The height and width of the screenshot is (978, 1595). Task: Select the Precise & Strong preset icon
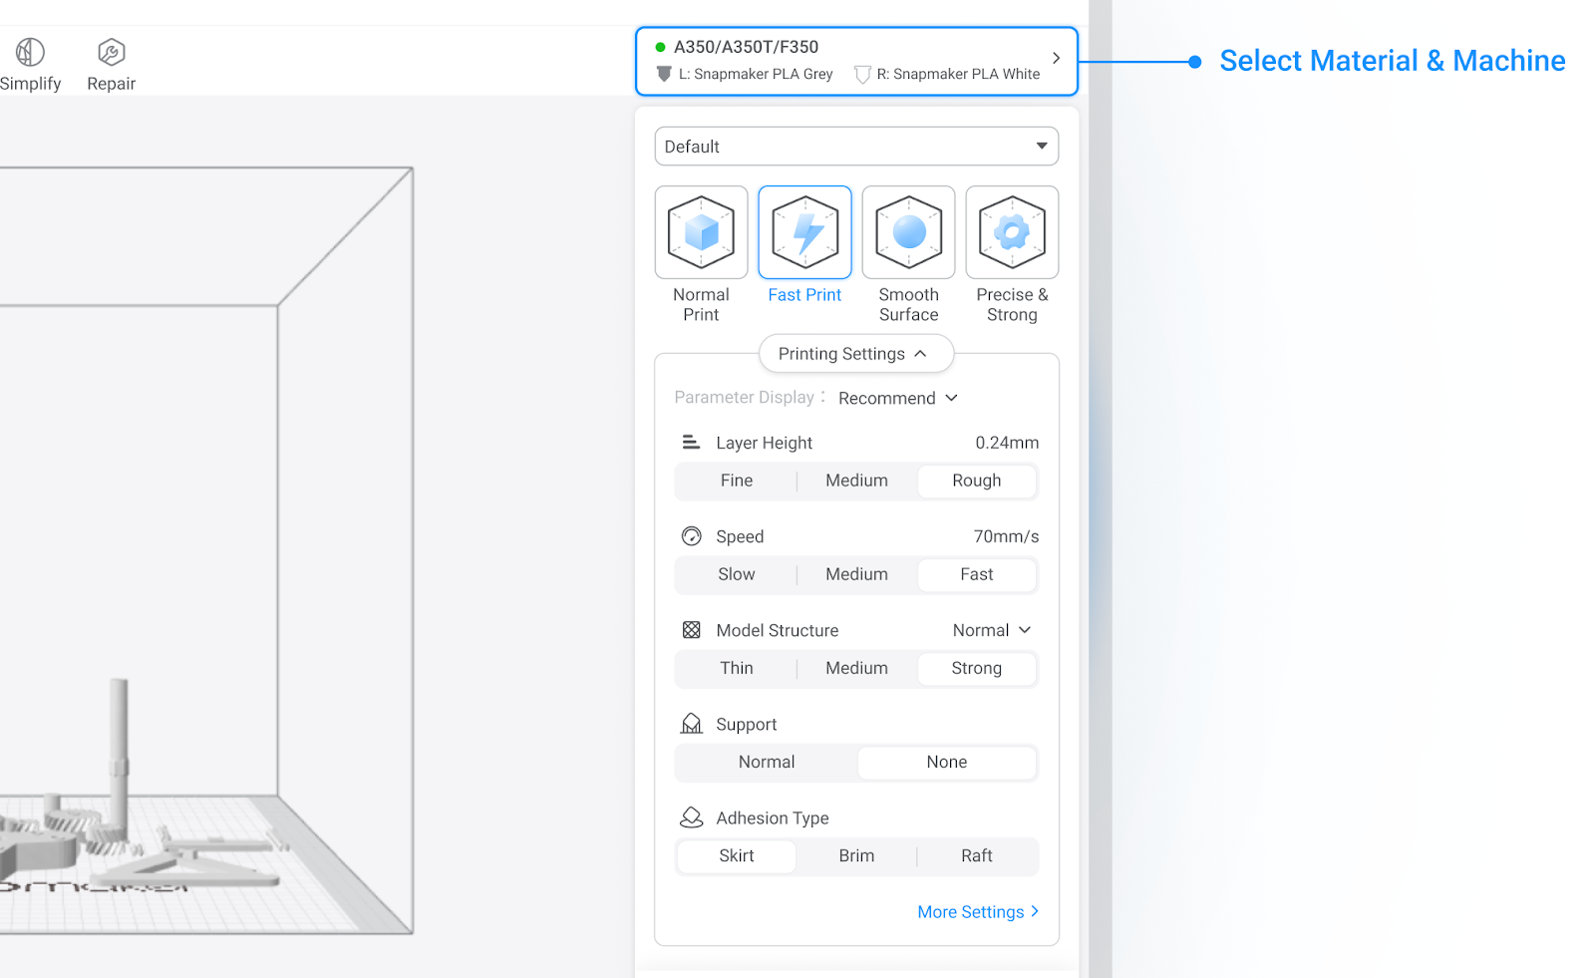pos(1013,232)
